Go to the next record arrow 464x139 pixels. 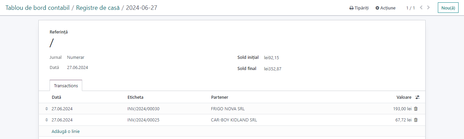[428, 7]
